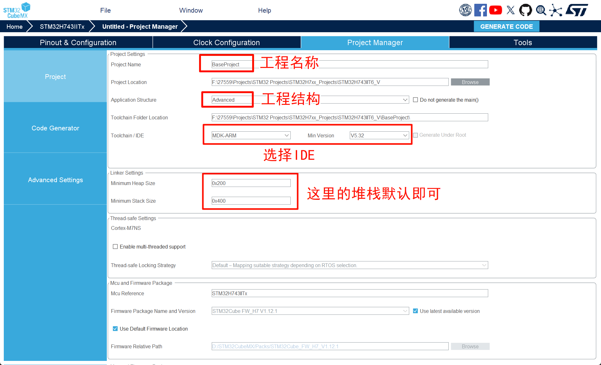601x365 pixels.
Task: Open the YouTube channel icon
Action: click(495, 10)
